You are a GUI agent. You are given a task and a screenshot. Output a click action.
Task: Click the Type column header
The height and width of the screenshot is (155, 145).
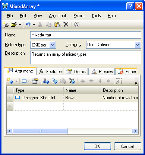tap(38, 90)
